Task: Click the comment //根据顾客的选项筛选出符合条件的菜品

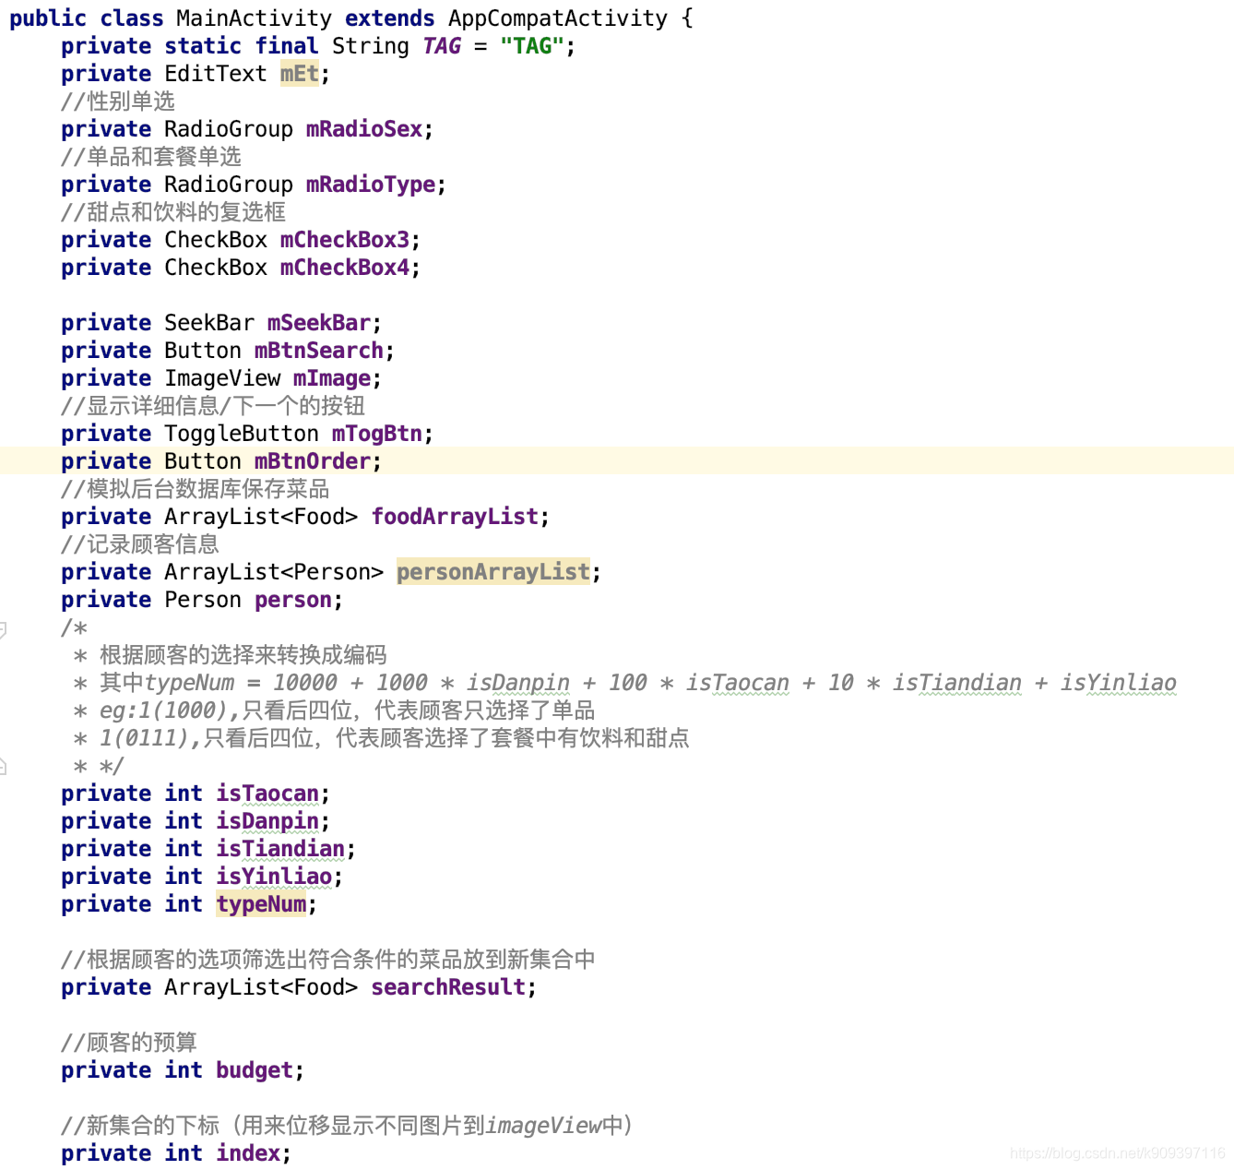Action: pos(328,960)
